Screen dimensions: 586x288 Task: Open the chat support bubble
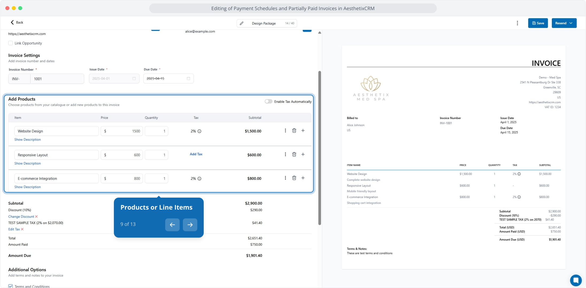point(576,280)
